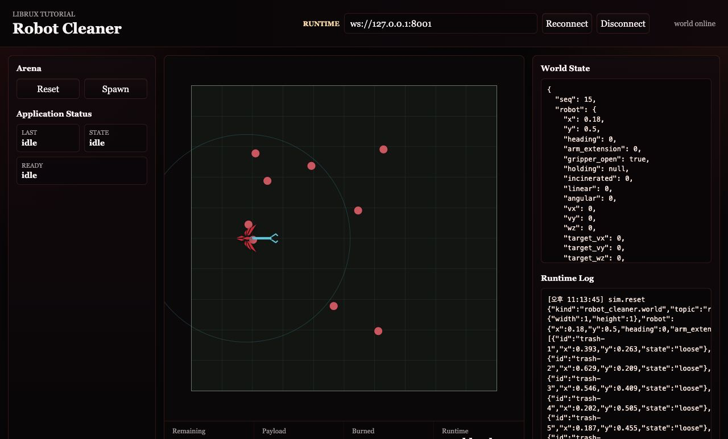Image resolution: width=728 pixels, height=439 pixels.
Task: Click the "y": 0.5 line
Action: pyautogui.click(x=581, y=129)
